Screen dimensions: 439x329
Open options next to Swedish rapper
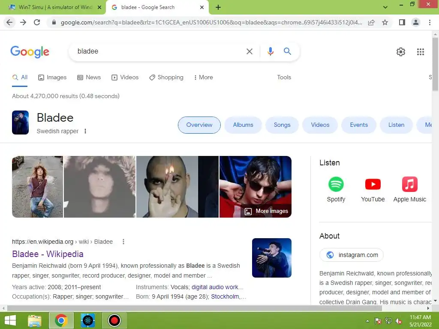coord(85,131)
